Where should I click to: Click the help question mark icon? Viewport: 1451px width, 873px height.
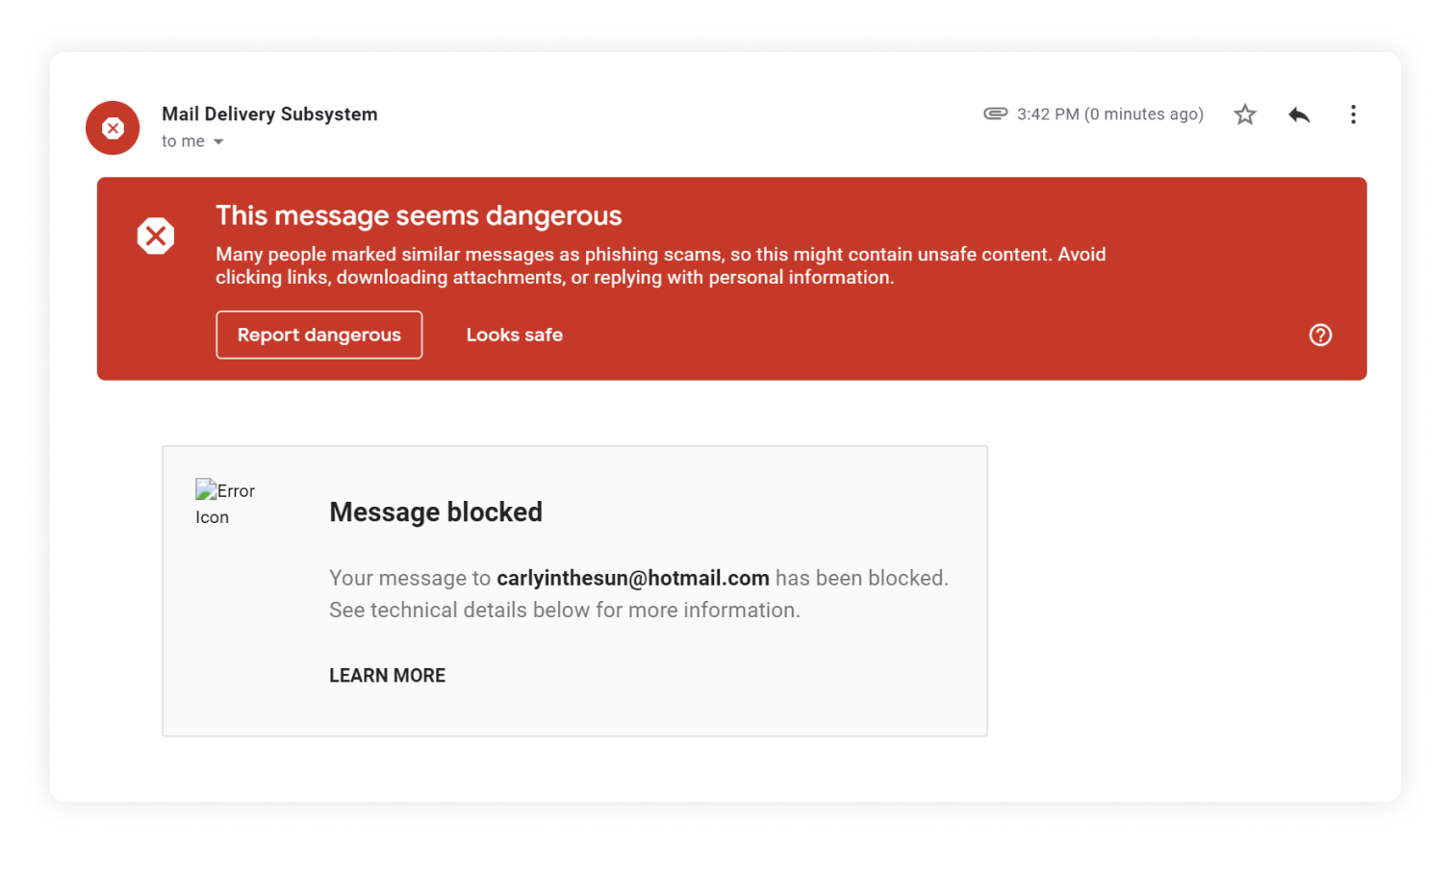click(x=1320, y=335)
